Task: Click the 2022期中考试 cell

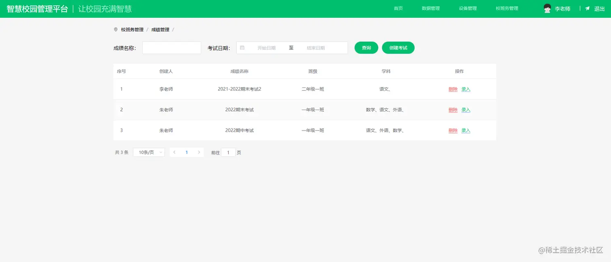Action: click(x=239, y=130)
